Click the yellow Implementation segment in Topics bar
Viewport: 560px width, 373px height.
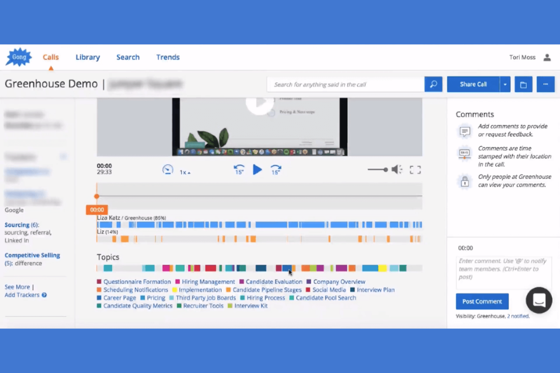click(x=383, y=268)
